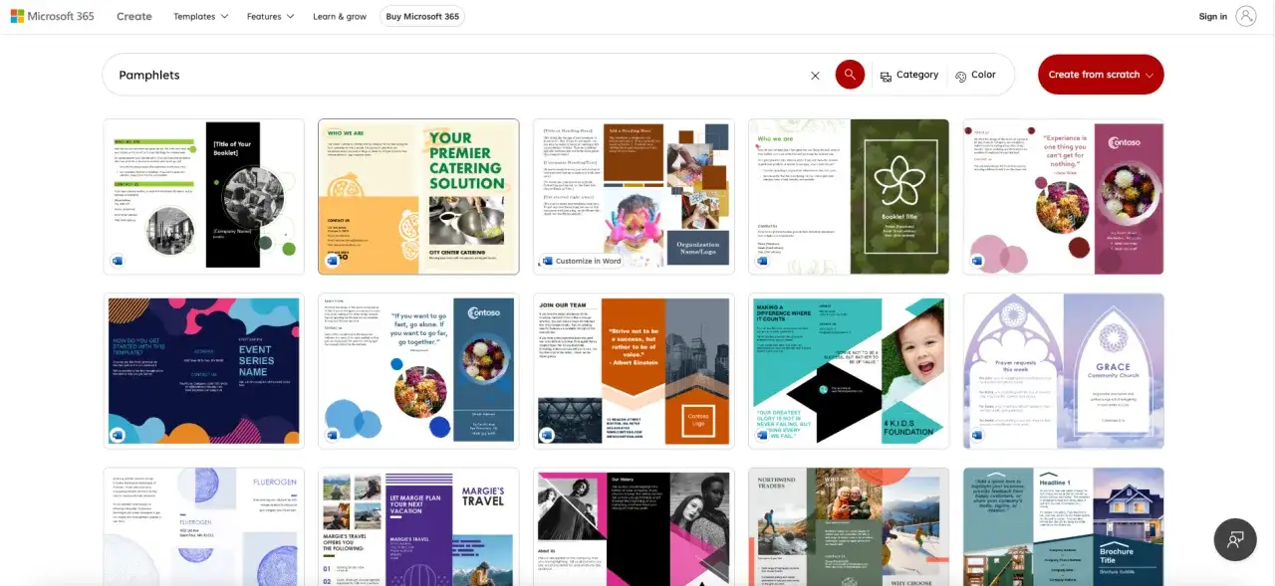Select the Margie's Travel brochure thumbnail
This screenshot has height=586, width=1275.
tap(418, 527)
